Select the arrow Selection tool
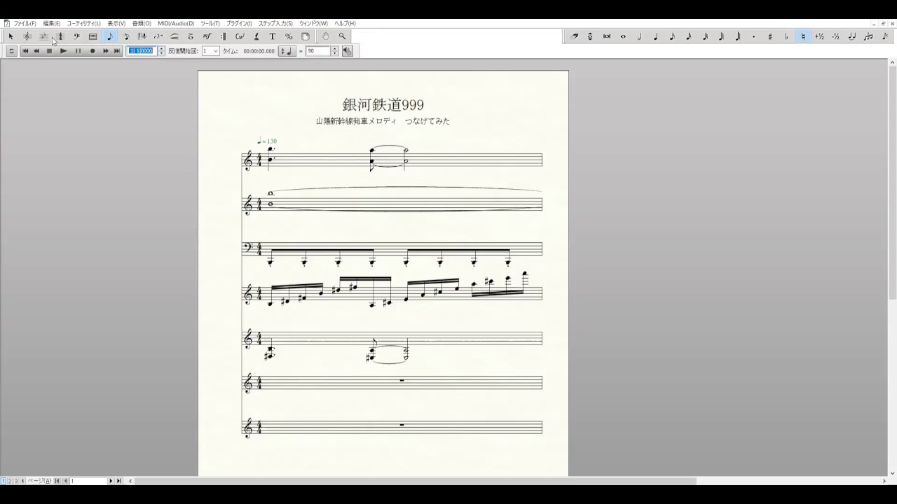This screenshot has height=504, width=897. [11, 36]
